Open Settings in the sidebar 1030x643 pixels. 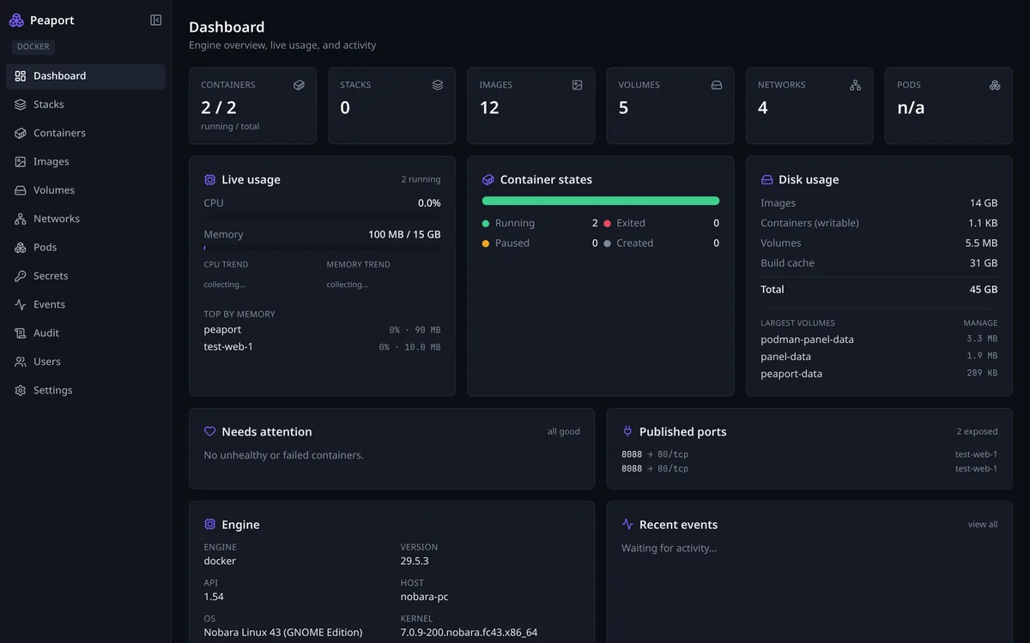[x=85, y=390]
